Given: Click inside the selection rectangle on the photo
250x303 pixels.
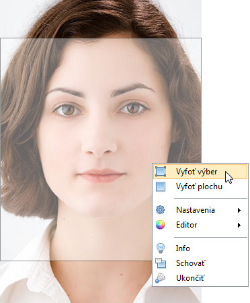Looking at the screenshot, I should tap(101, 149).
